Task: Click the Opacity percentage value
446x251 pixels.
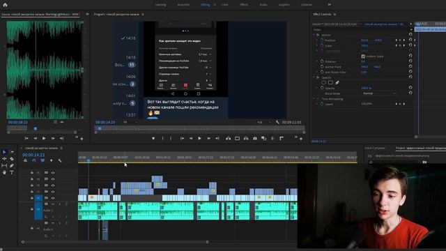Action: point(366,88)
